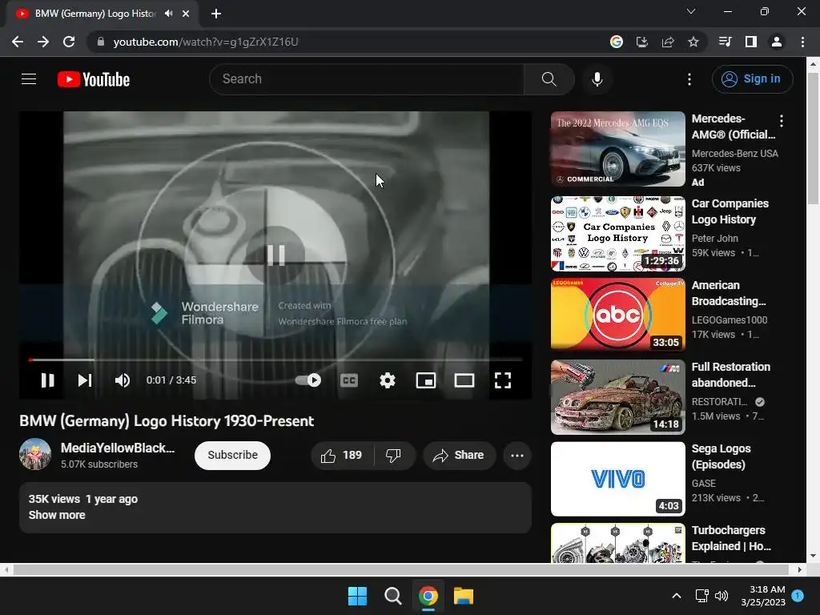820x615 pixels.
Task: Click the MediaYellowBlack channel name
Action: point(117,448)
